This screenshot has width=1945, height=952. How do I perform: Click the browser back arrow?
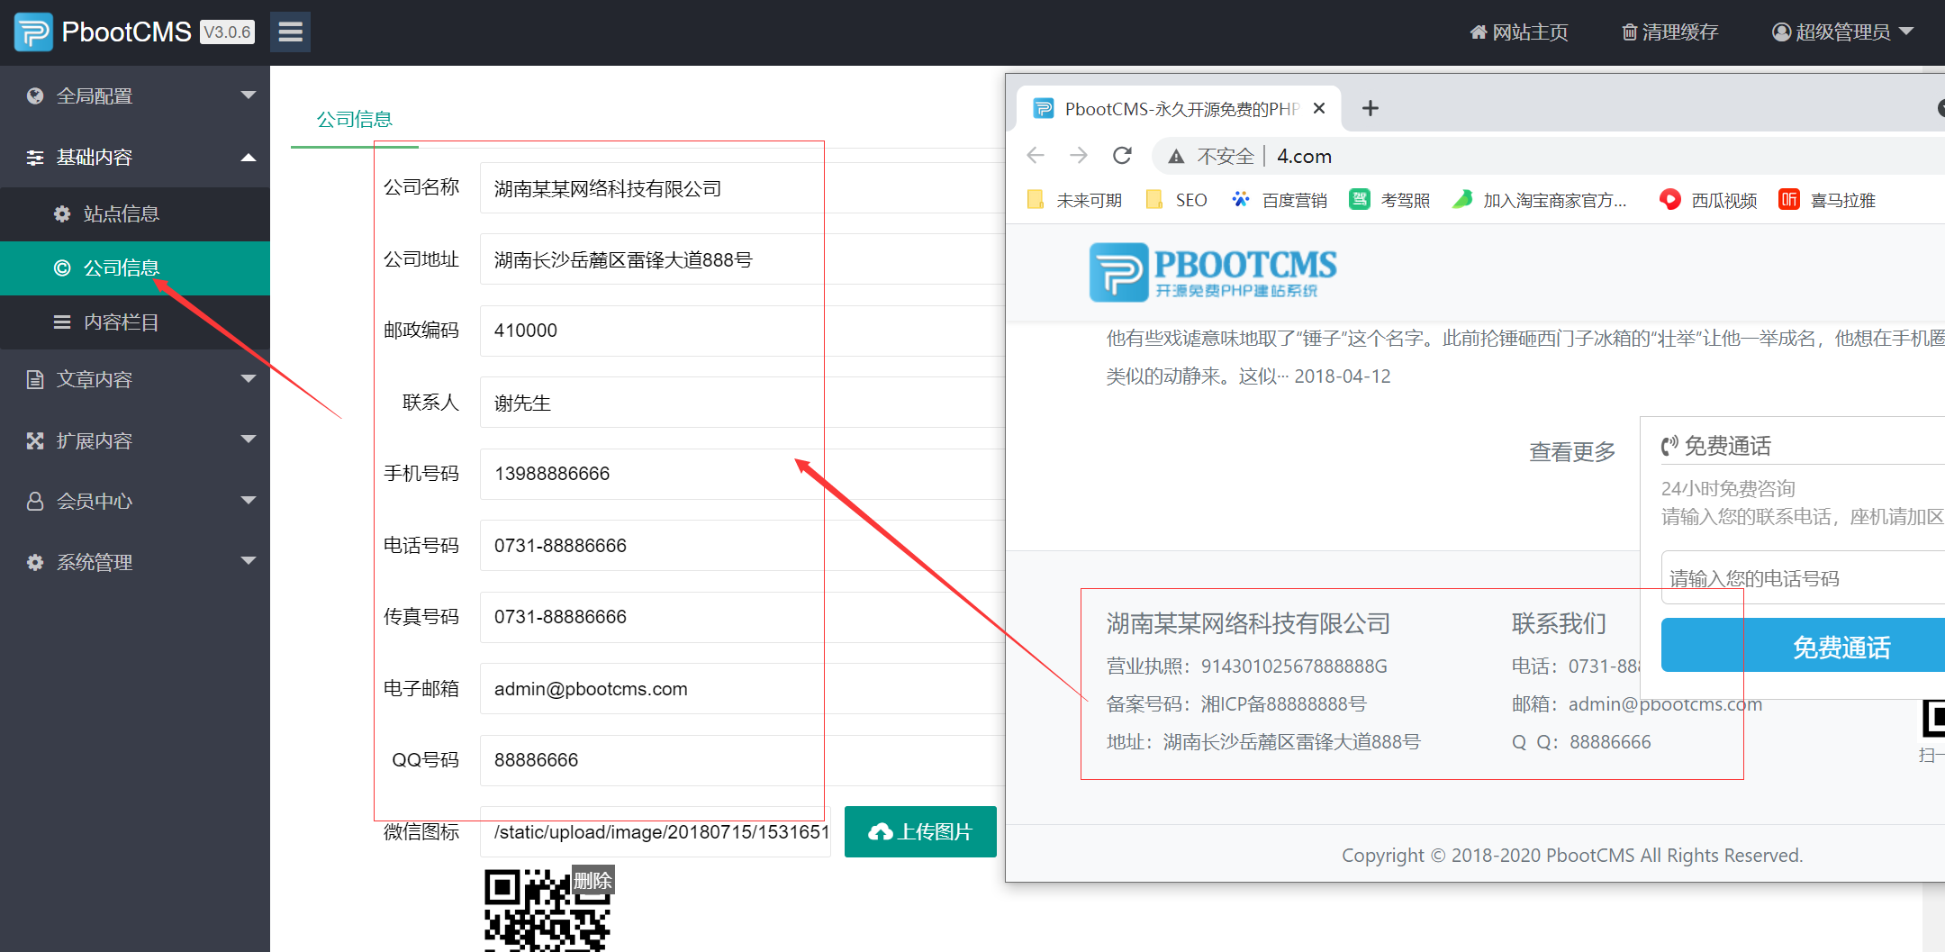(1036, 156)
